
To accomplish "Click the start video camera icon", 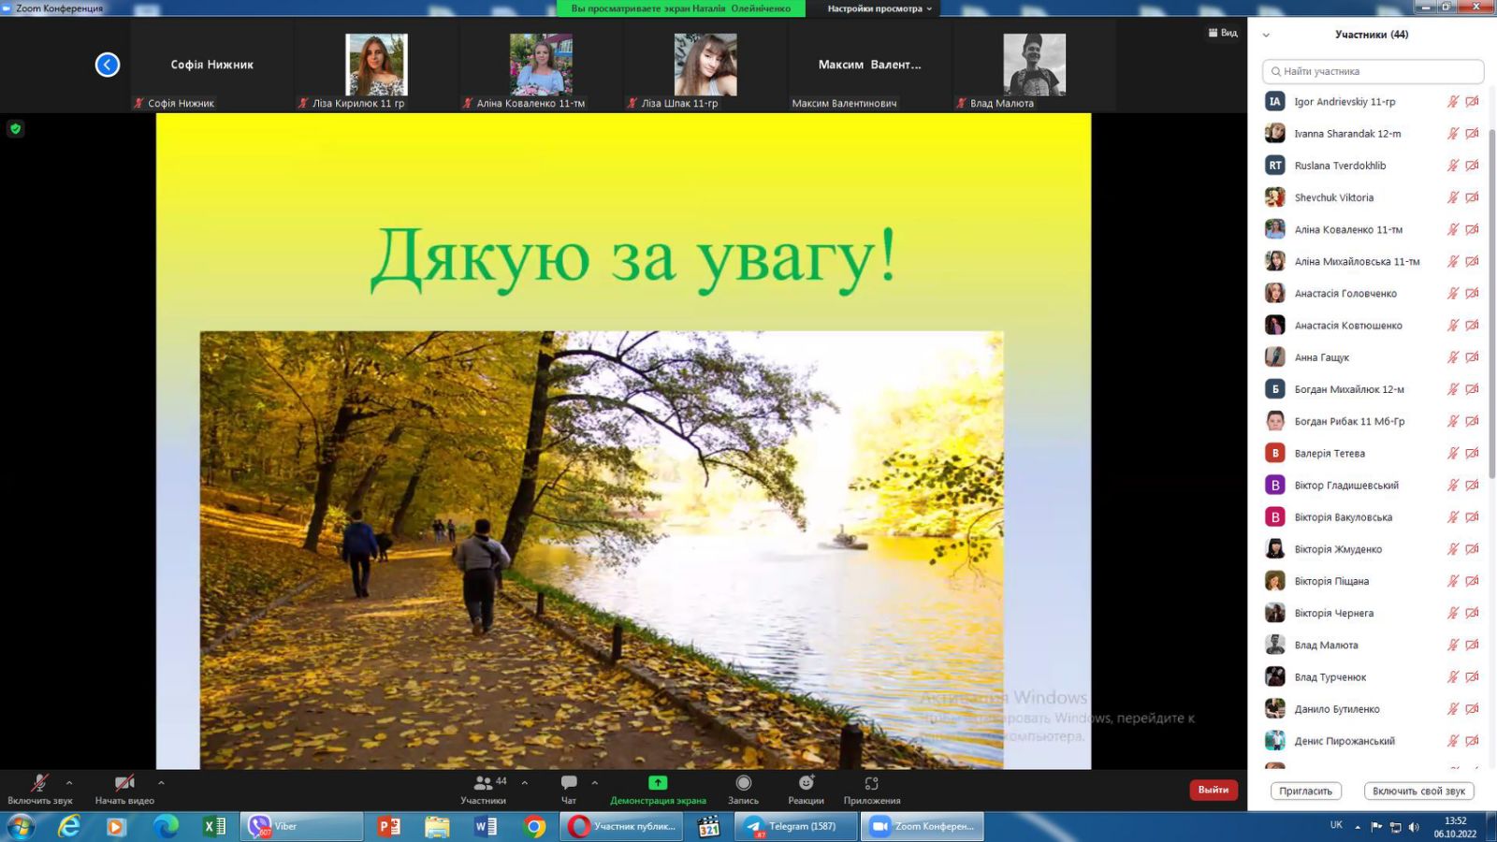I will point(124,783).
